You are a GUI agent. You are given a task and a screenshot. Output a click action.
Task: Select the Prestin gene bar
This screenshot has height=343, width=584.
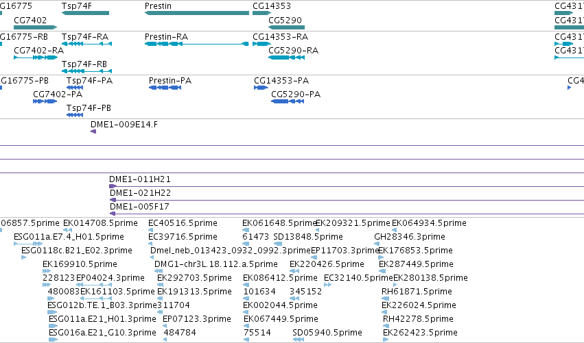pos(197,13)
